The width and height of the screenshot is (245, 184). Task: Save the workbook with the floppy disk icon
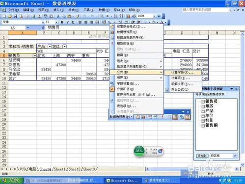(15, 16)
